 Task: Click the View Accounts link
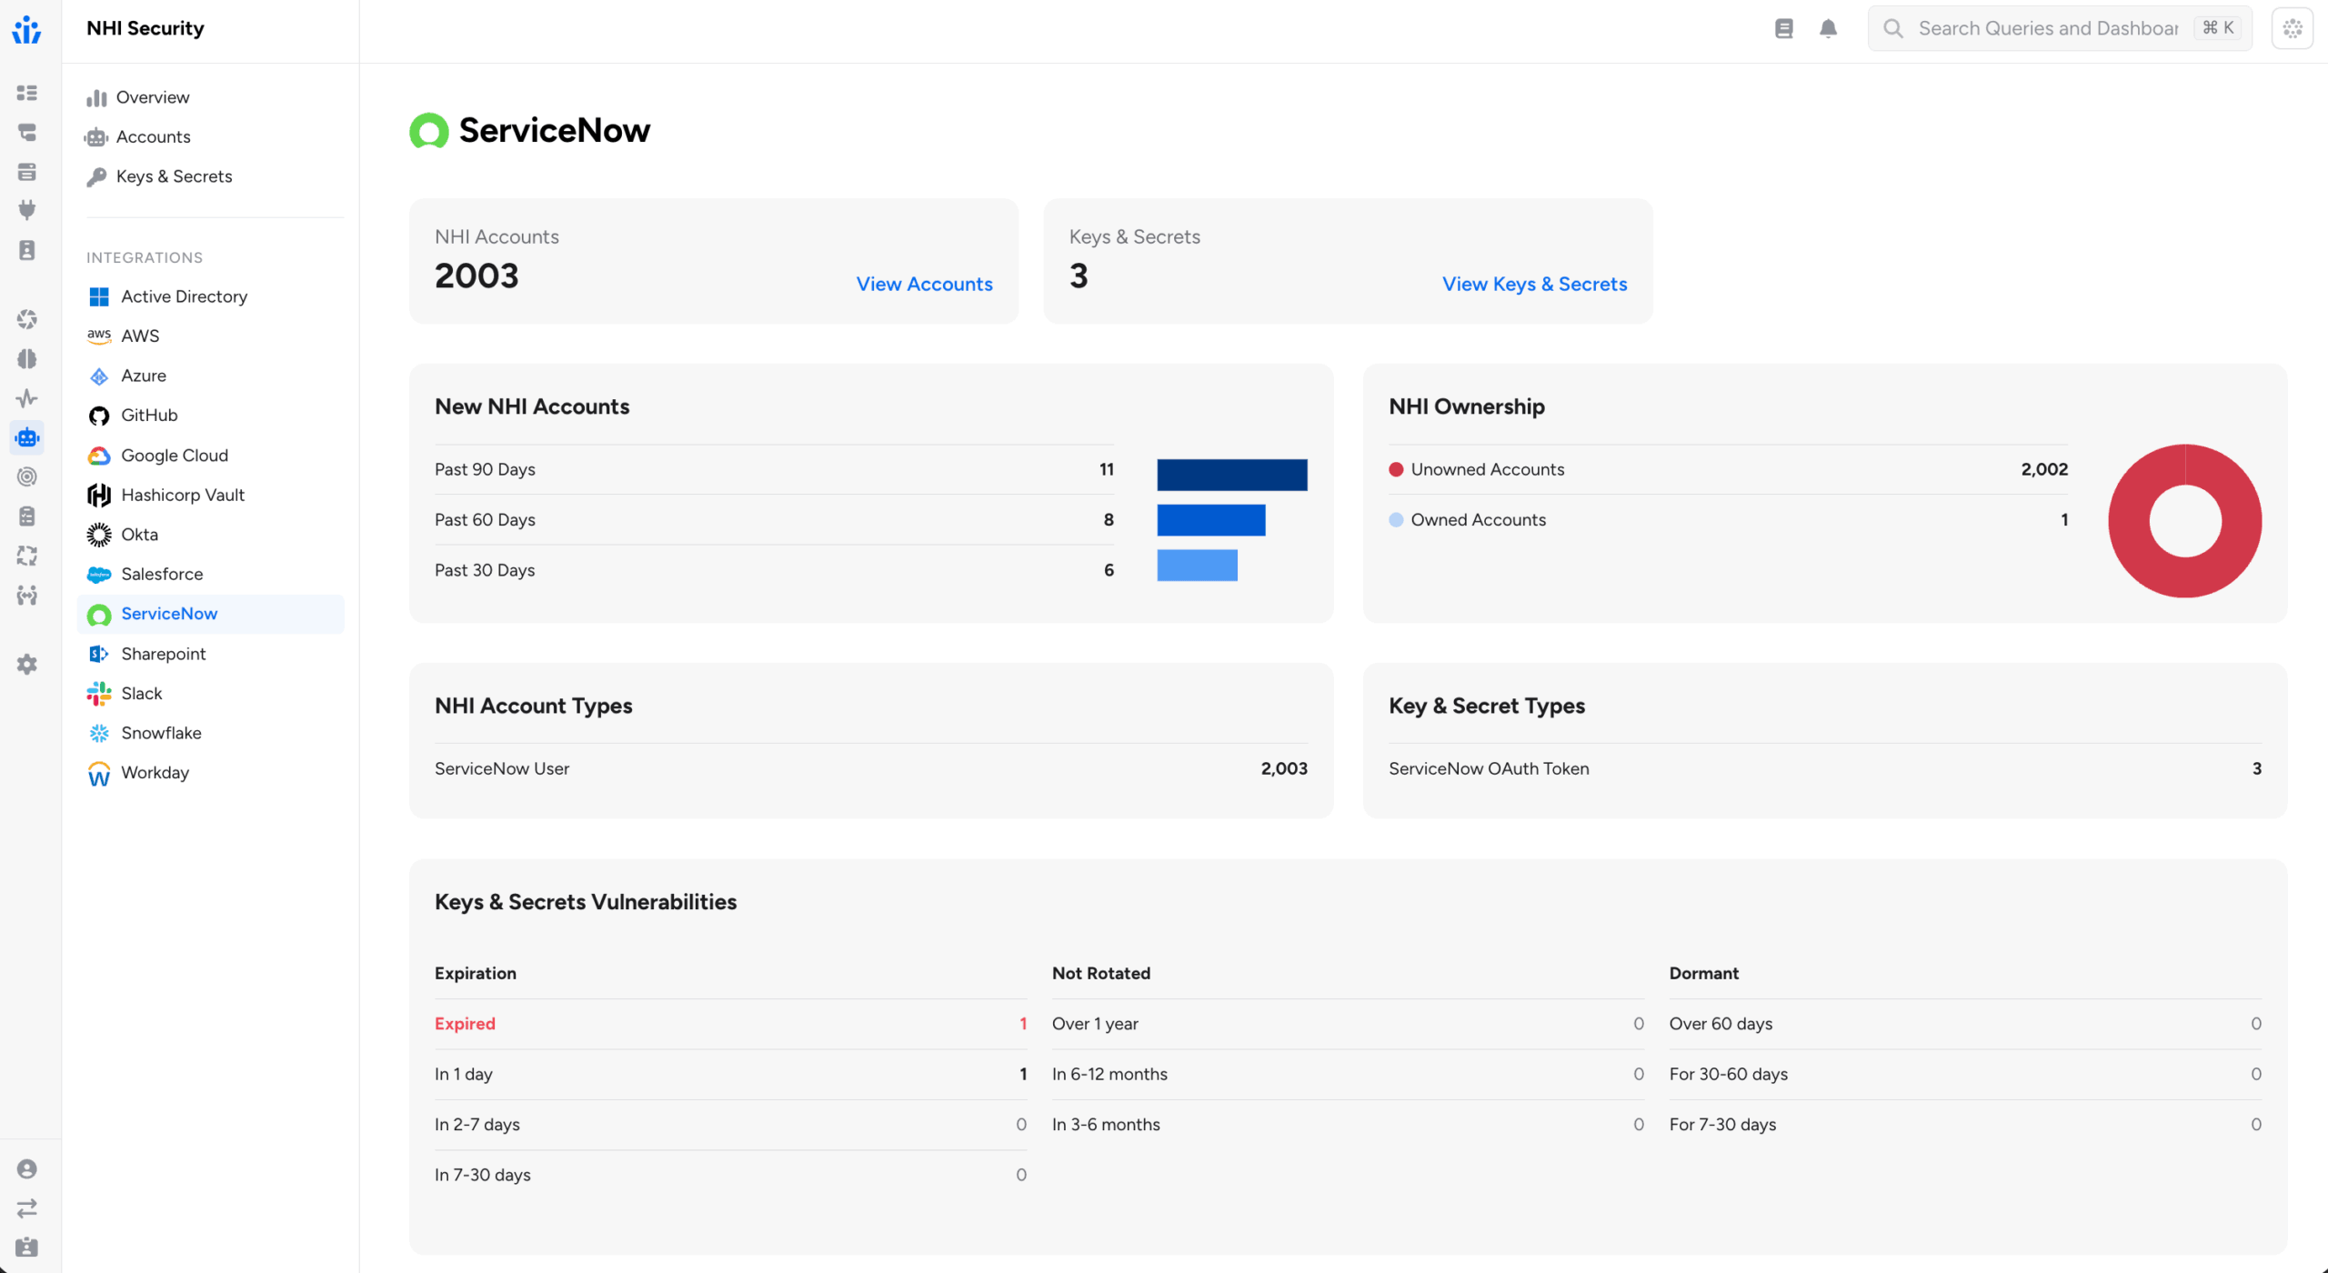[x=924, y=284]
